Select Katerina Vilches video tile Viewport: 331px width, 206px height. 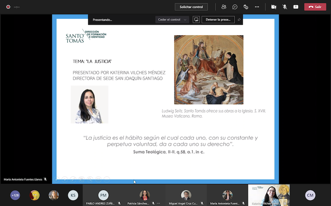(x=269, y=195)
